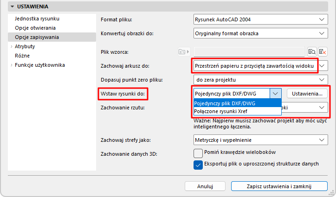Click the clear template file icon

[323, 51]
